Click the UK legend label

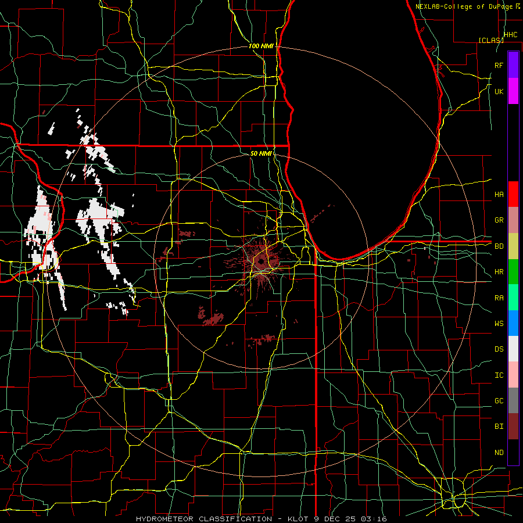499,91
